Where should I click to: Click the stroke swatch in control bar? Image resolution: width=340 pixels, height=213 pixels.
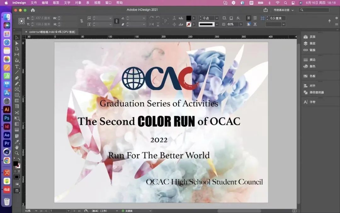pos(189,24)
